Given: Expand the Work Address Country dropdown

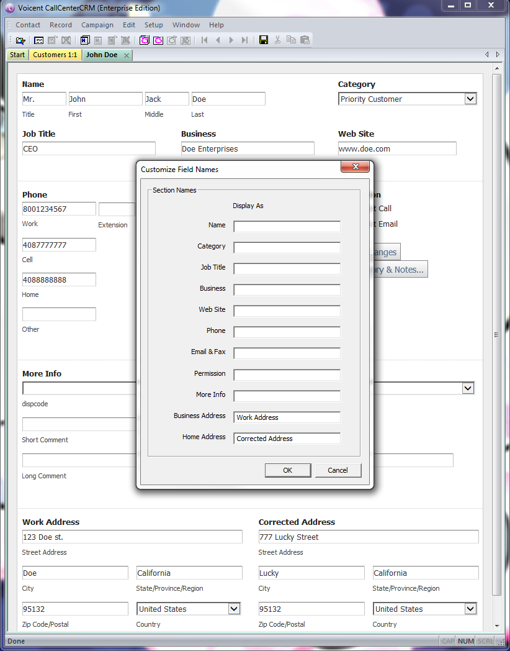Looking at the screenshot, I should tap(234, 609).
